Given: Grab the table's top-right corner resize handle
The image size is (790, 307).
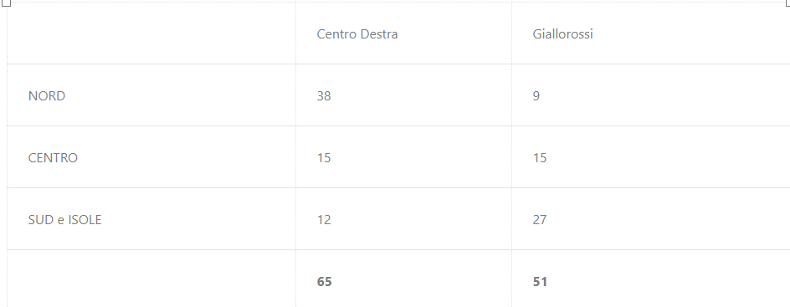Looking at the screenshot, I should [x=788, y=2].
